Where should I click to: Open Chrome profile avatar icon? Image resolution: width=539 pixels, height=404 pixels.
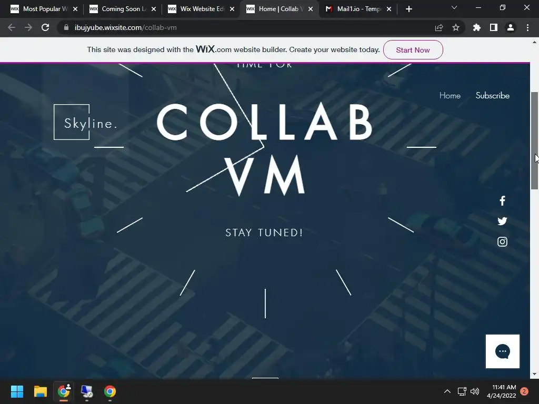click(x=511, y=27)
